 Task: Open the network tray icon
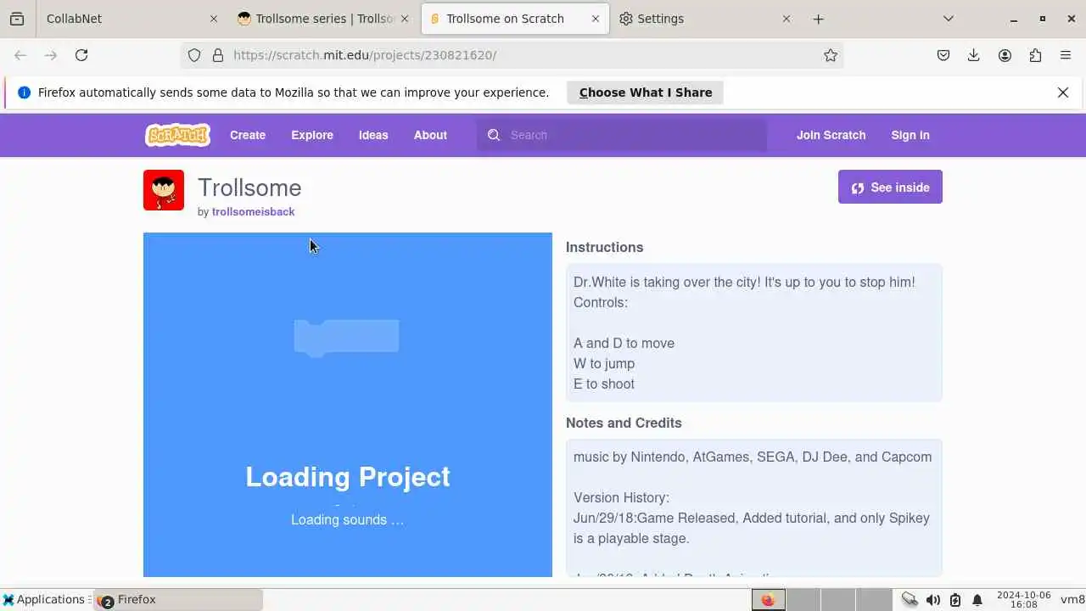(x=910, y=600)
